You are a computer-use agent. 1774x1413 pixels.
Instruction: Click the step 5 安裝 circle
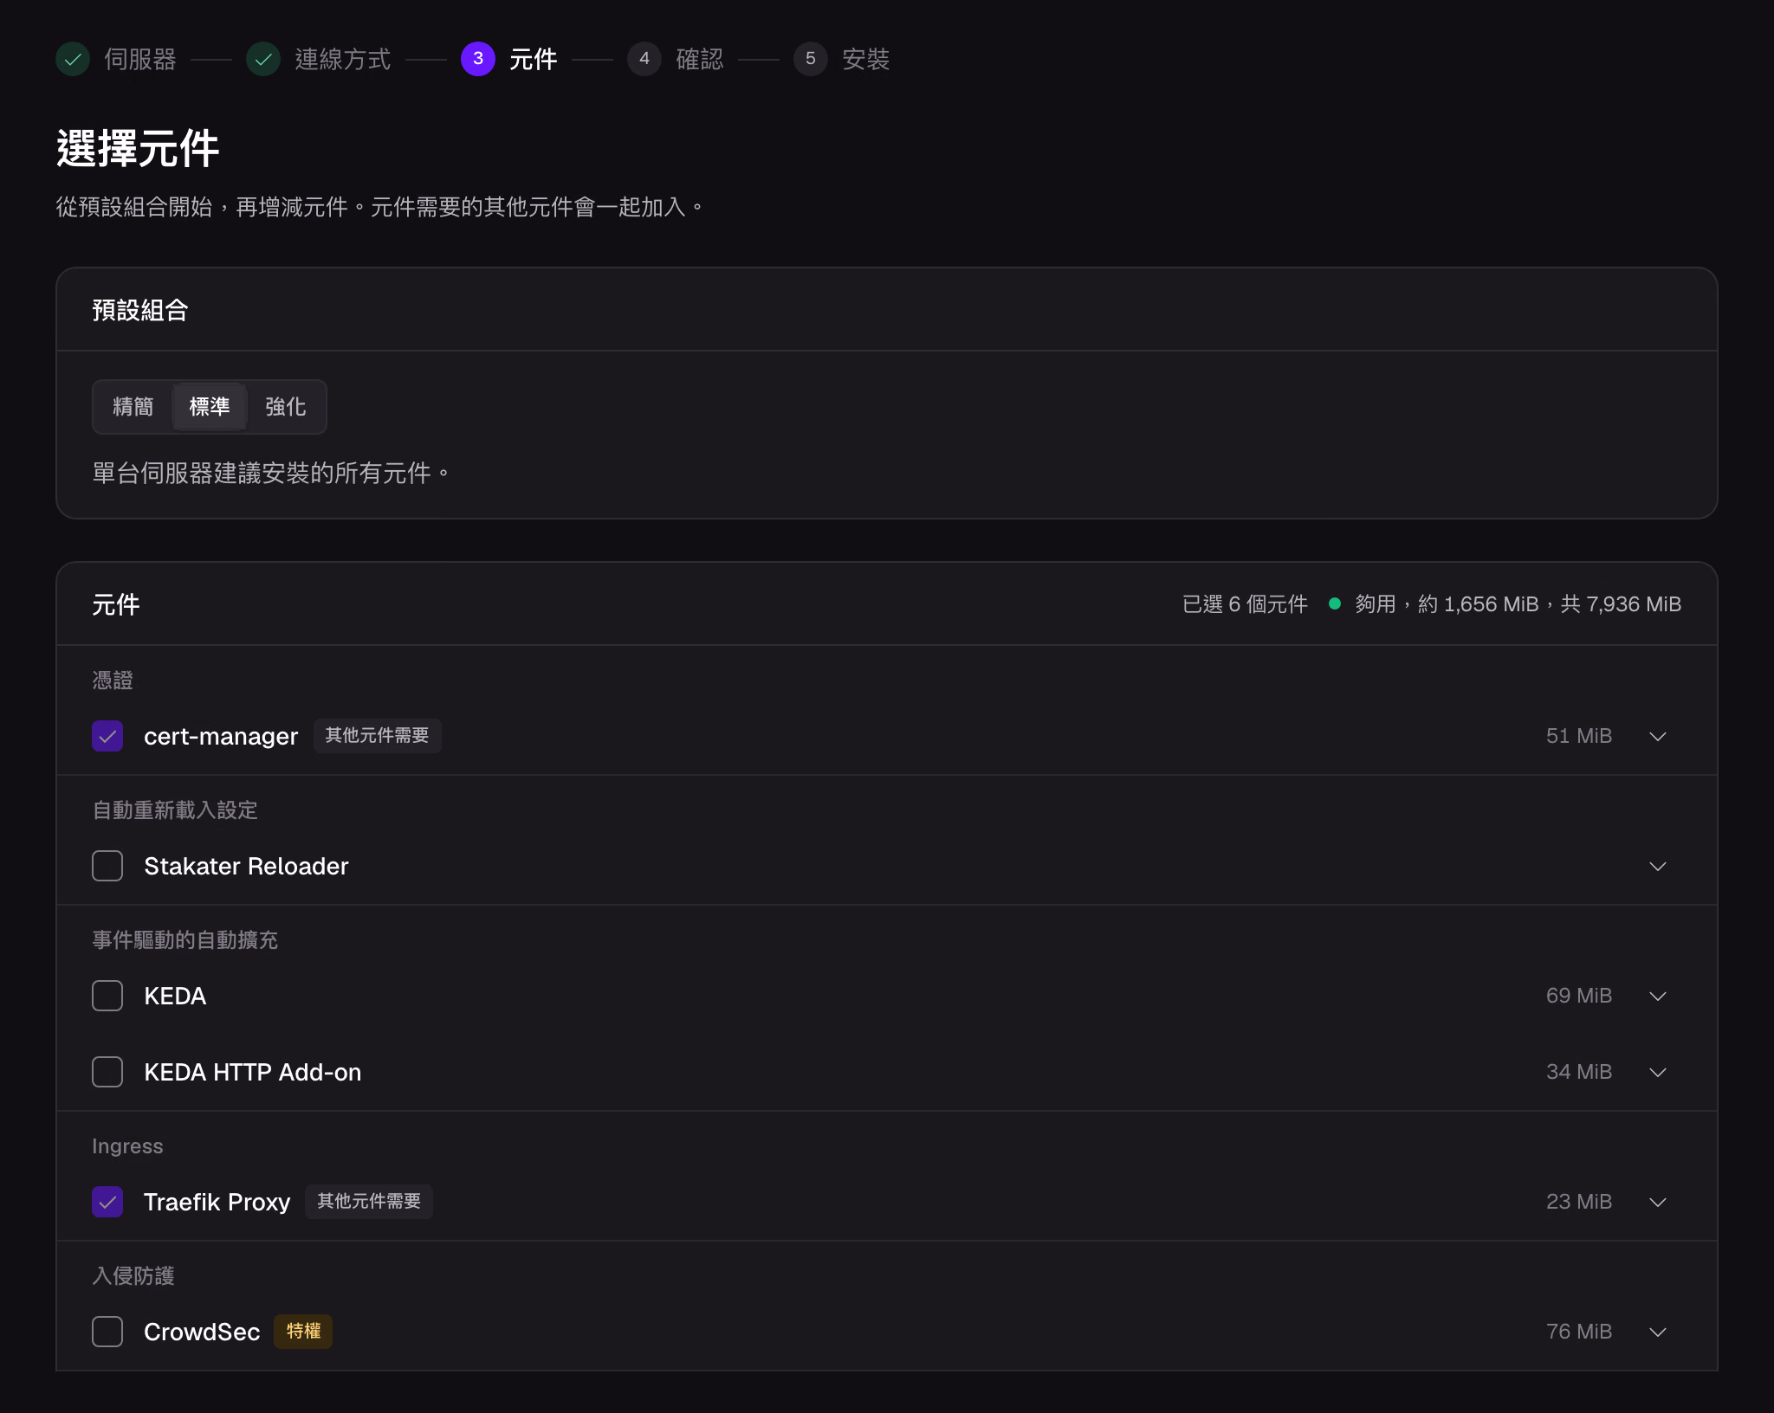(811, 59)
